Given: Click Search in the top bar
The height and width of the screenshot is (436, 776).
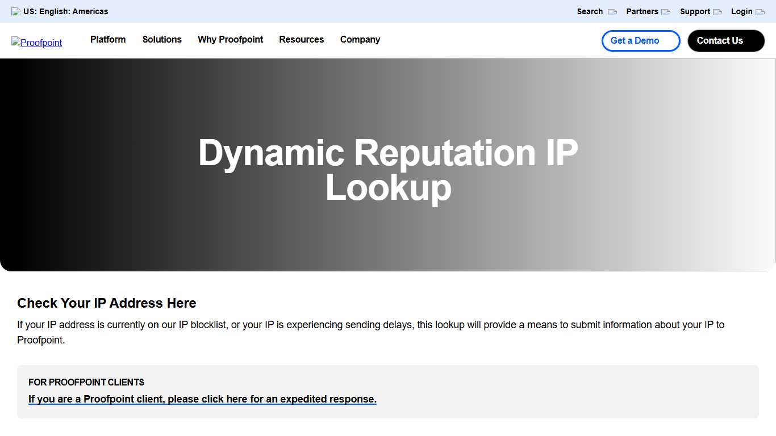Looking at the screenshot, I should pos(590,11).
